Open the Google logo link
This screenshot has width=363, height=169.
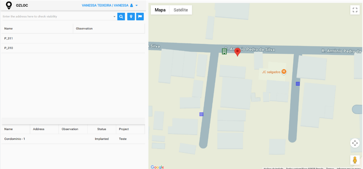click(157, 167)
